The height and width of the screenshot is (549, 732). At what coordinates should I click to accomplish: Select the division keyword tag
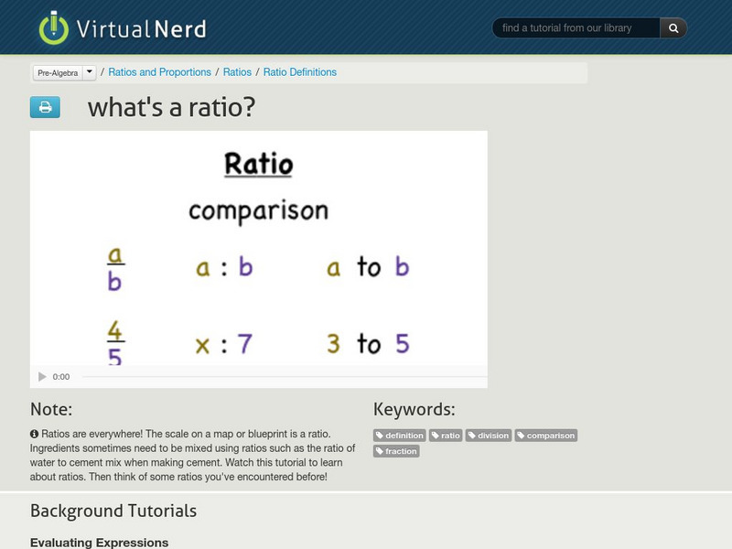tap(489, 436)
